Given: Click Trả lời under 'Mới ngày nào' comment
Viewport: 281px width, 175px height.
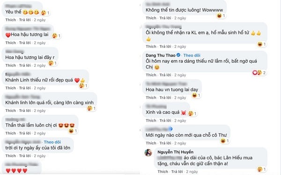Looking at the screenshot, I should click(165, 143).
